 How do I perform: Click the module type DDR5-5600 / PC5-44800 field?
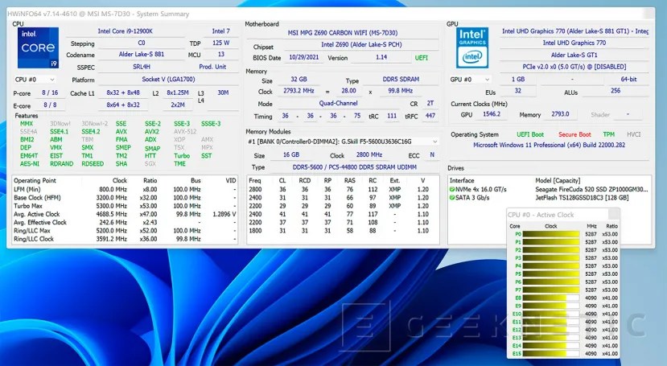pos(354,167)
